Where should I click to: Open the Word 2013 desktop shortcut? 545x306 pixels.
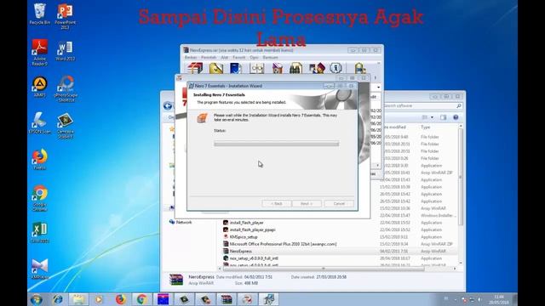(65, 51)
